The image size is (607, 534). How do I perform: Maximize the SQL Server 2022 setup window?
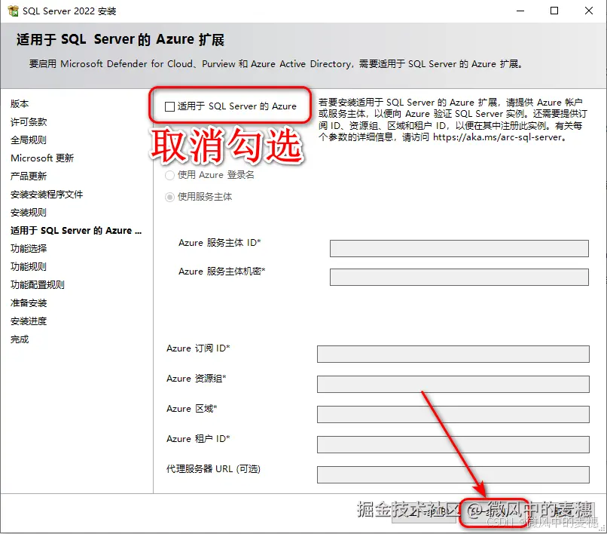pyautogui.click(x=554, y=11)
